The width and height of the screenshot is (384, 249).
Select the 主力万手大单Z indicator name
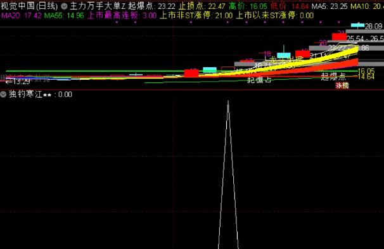[x=98, y=6]
